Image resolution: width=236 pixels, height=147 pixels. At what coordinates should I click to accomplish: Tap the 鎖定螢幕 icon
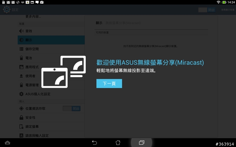21,126
